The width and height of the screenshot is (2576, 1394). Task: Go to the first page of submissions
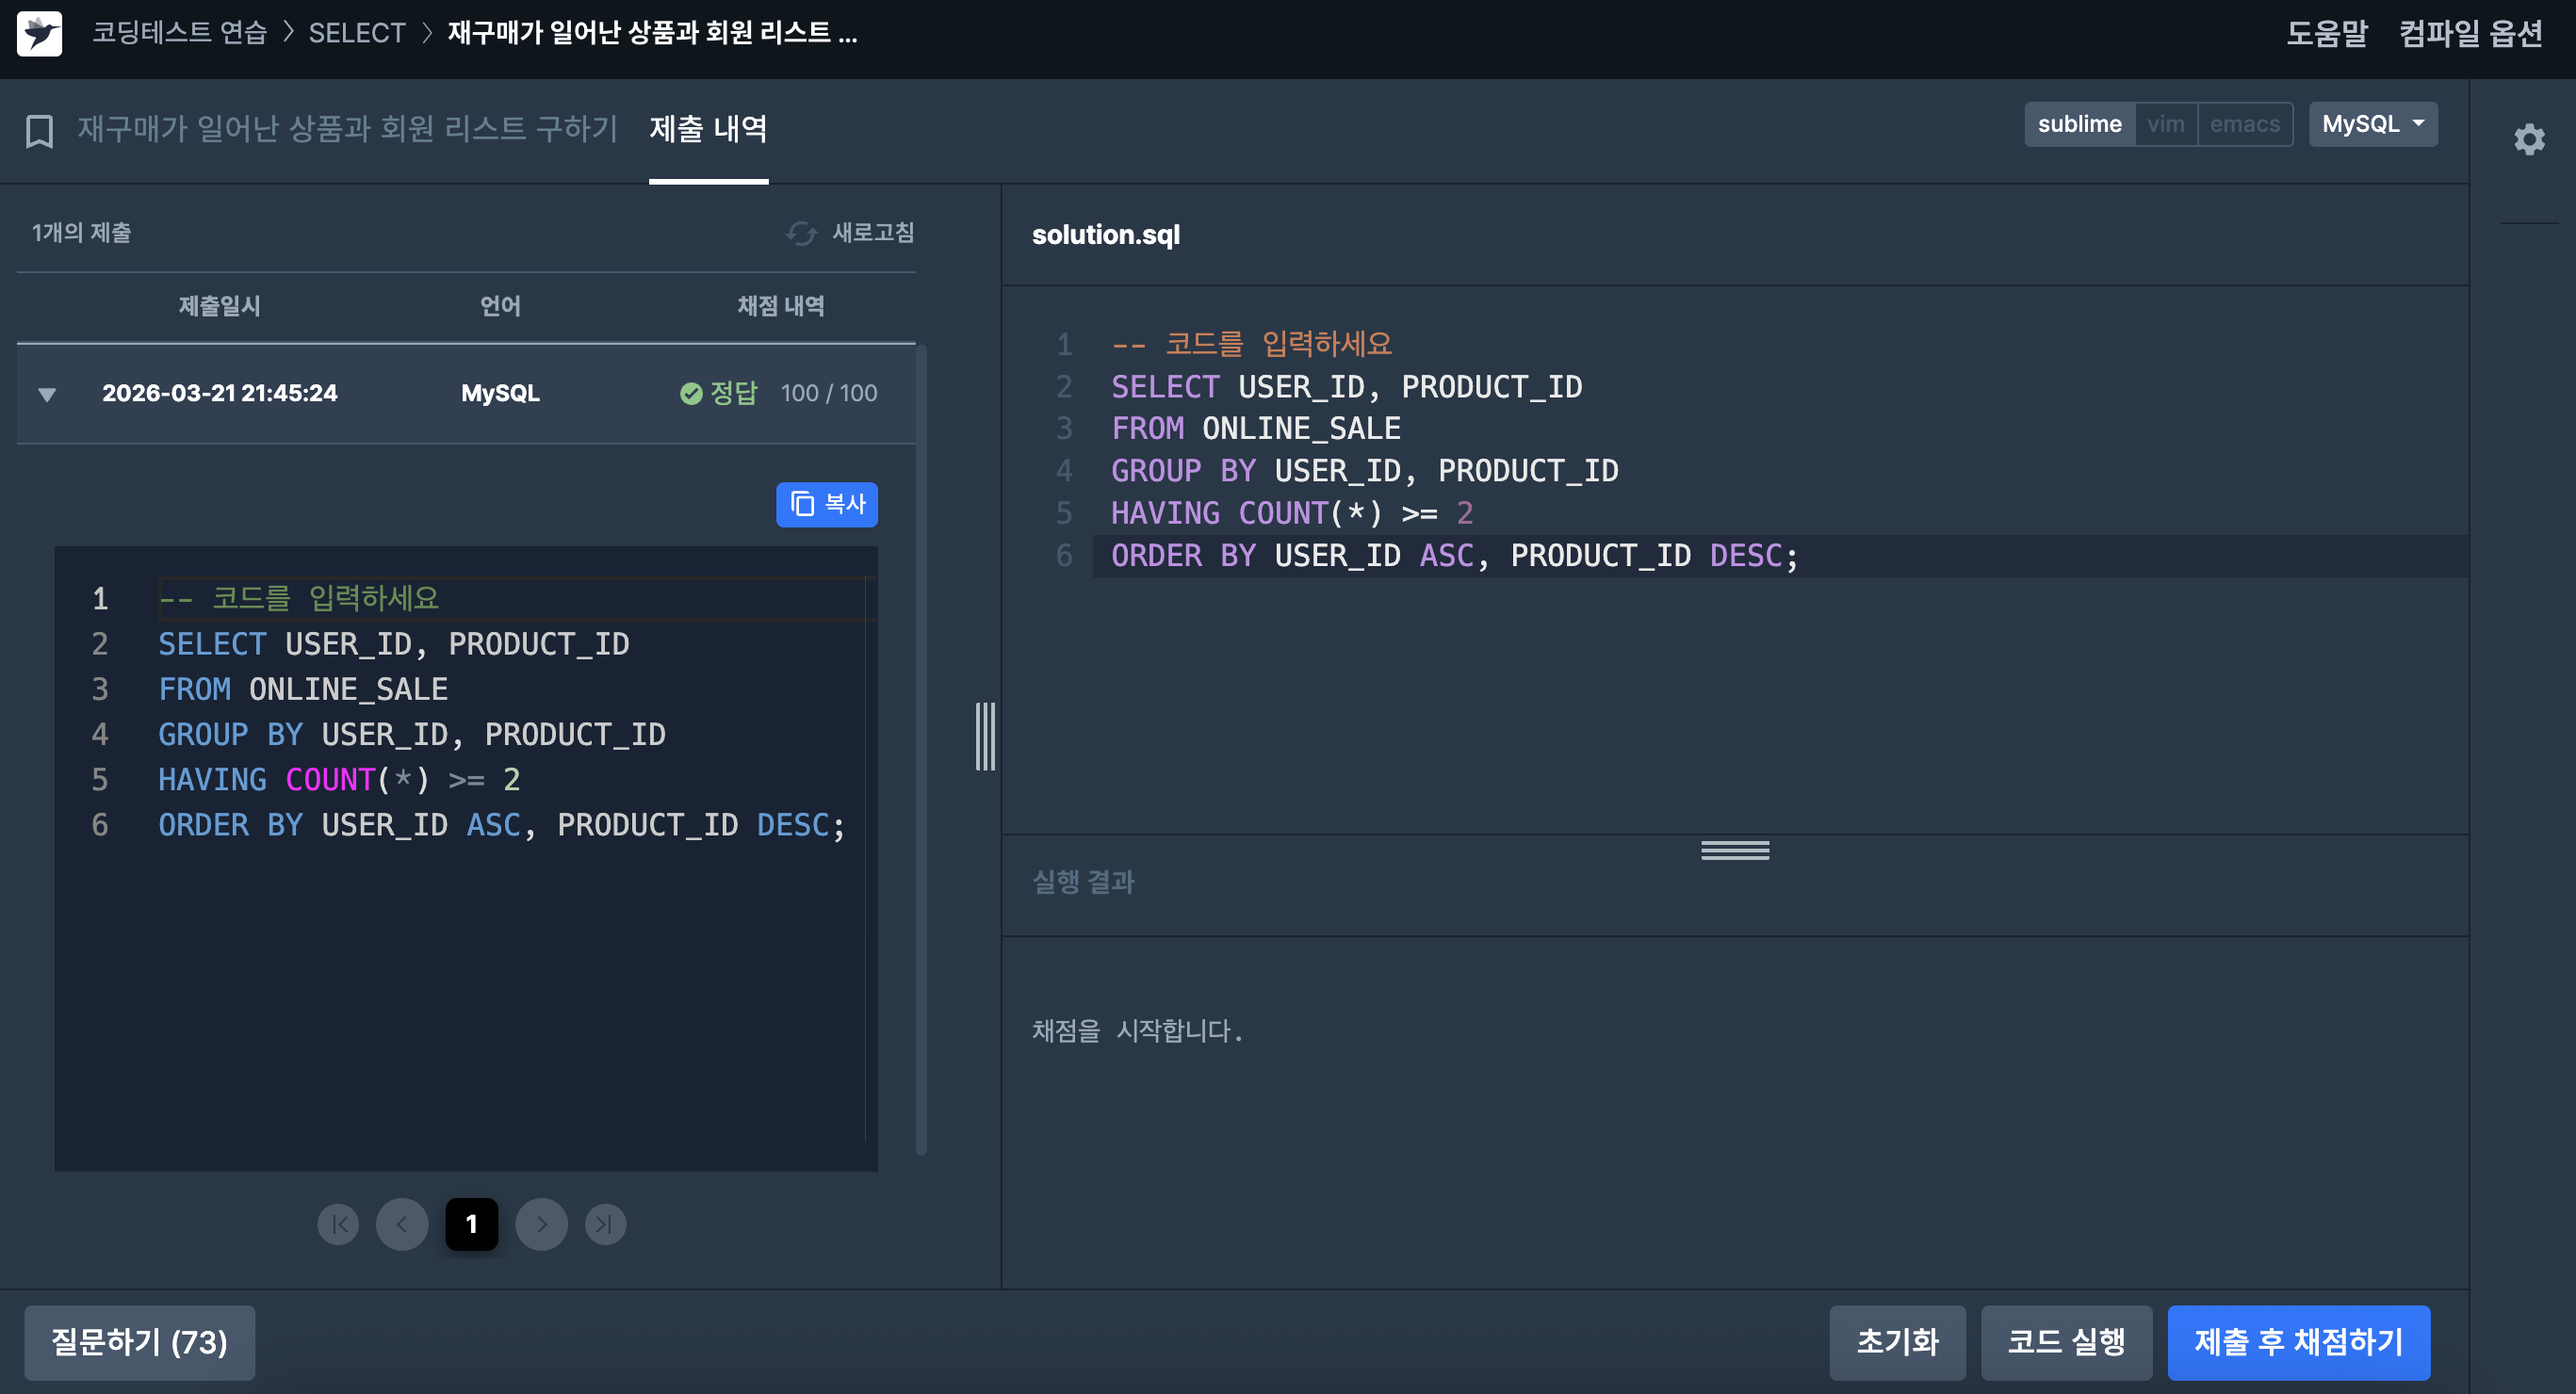point(338,1224)
